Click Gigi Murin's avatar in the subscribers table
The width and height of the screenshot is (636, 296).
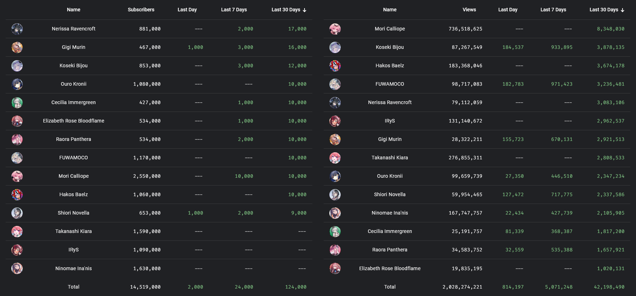[17, 47]
